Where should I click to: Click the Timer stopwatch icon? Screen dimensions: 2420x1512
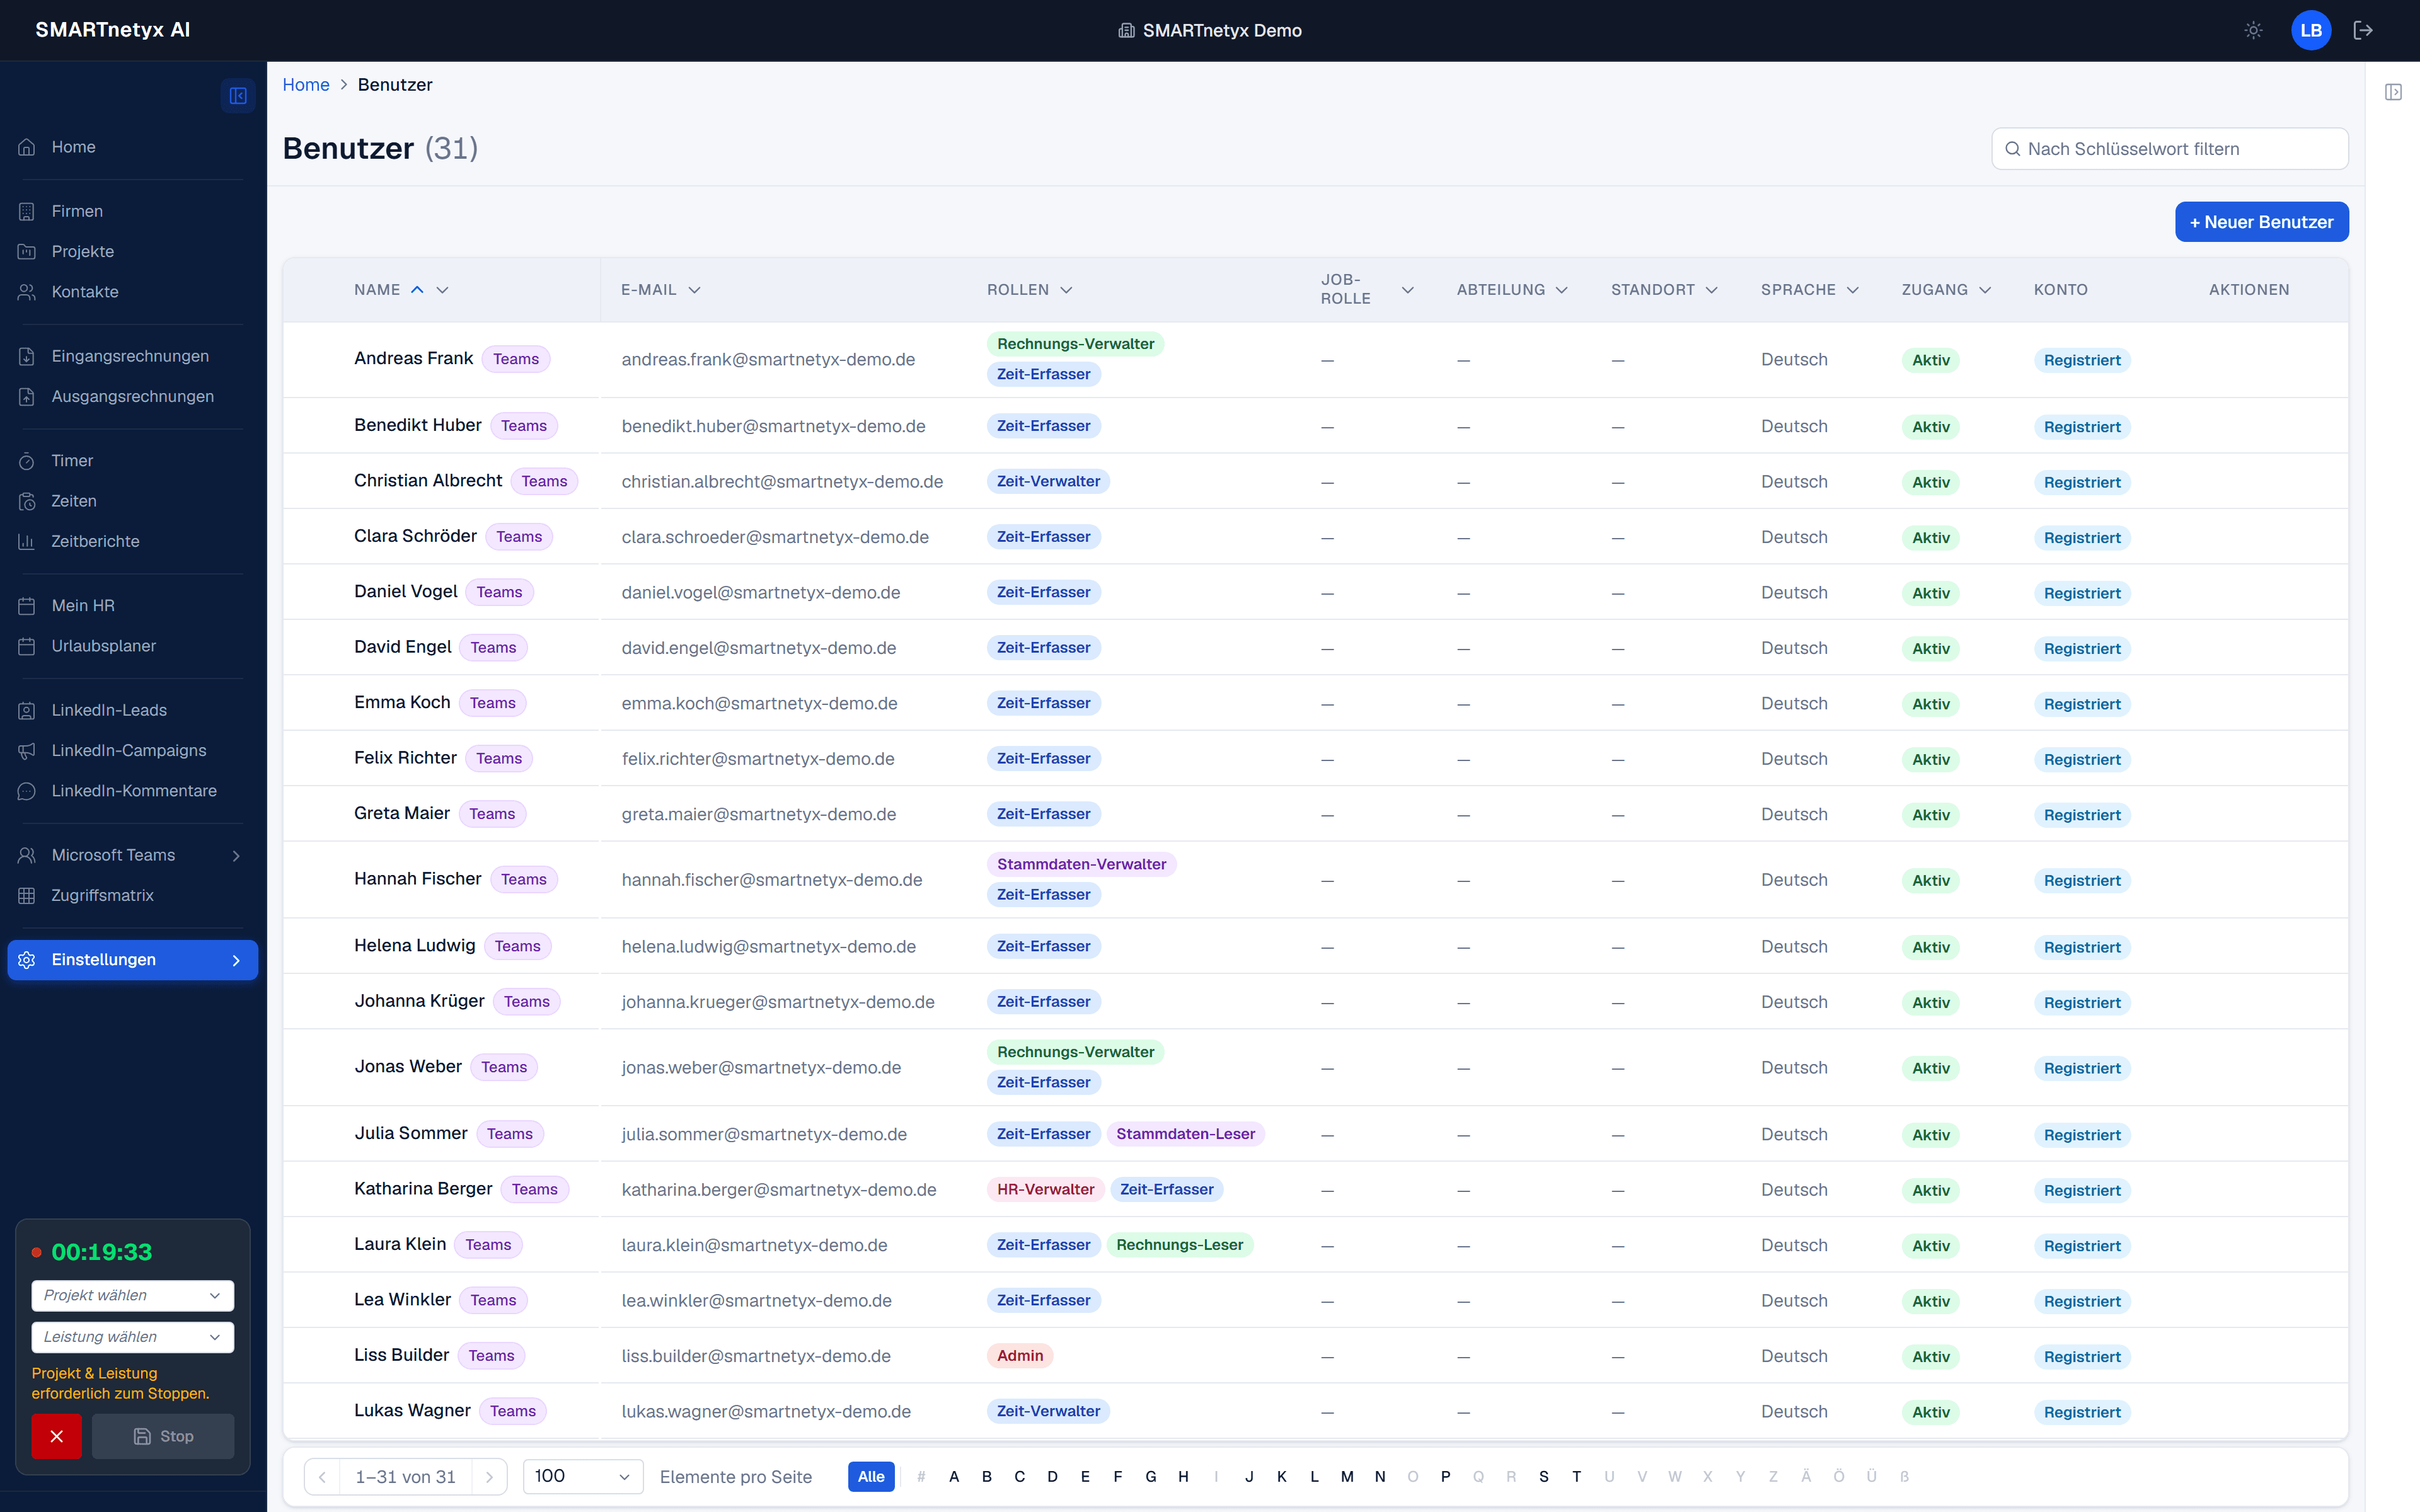pos(27,461)
